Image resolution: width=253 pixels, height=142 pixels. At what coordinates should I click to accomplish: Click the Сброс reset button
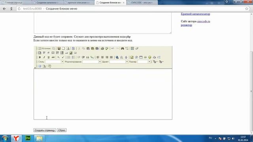(x=62, y=130)
